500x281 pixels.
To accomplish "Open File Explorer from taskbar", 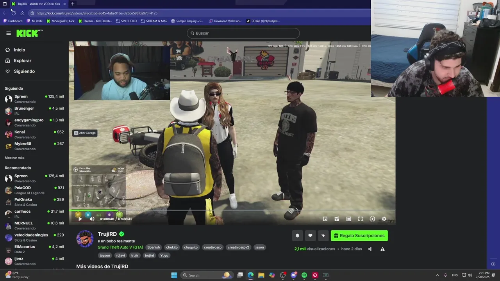I will (261, 275).
